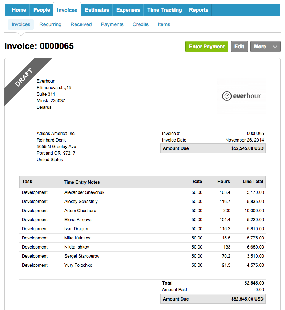Expand the More dropdown arrow
Viewport: 285px width, 310px height.
(275, 47)
